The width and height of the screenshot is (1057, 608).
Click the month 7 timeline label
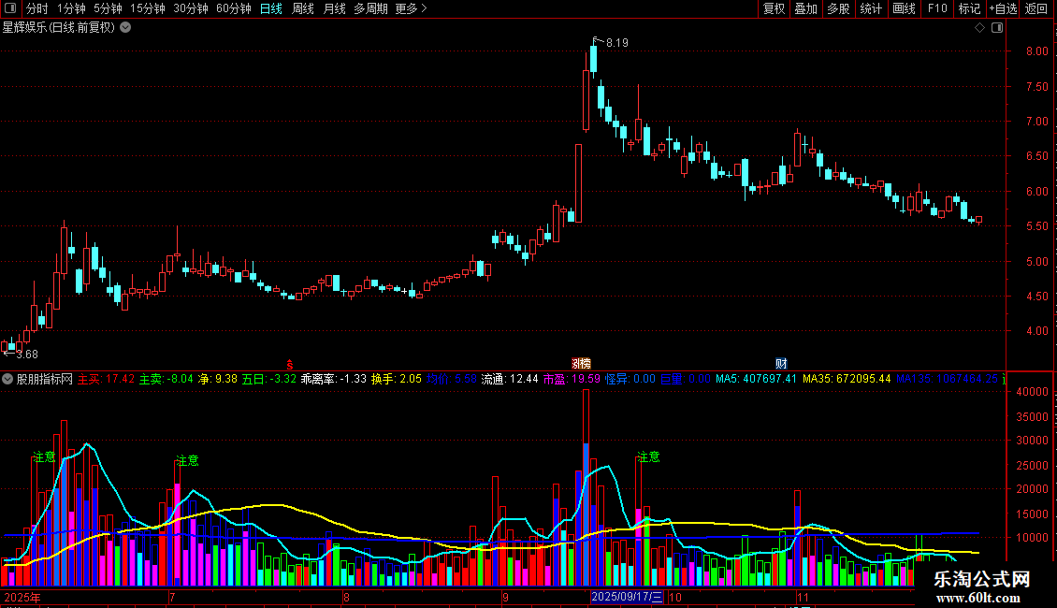[x=172, y=597]
